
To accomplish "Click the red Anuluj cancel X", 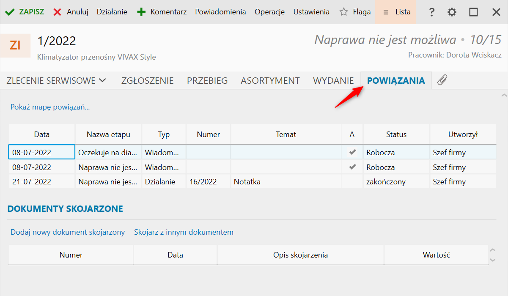I will point(58,12).
